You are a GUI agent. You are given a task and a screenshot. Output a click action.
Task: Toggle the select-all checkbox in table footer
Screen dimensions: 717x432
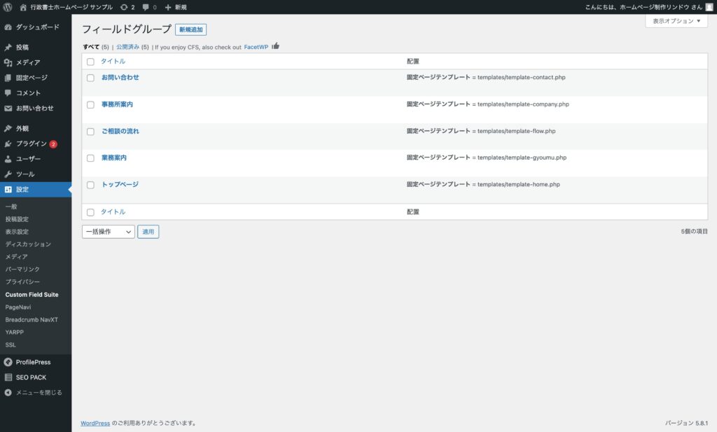coord(90,213)
